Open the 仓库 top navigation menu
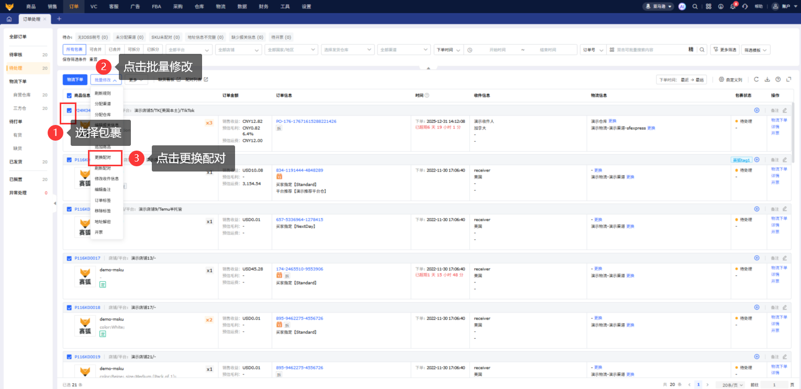The height and width of the screenshot is (389, 801). tap(199, 7)
